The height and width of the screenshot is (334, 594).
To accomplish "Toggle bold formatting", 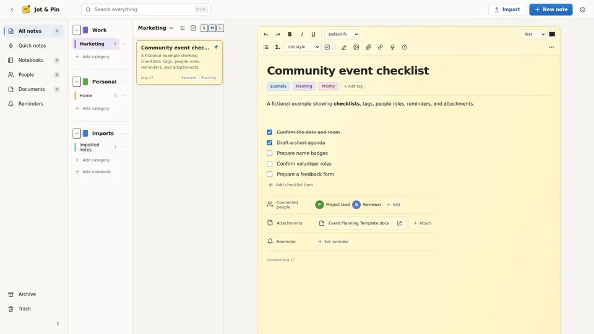I will click(290, 34).
